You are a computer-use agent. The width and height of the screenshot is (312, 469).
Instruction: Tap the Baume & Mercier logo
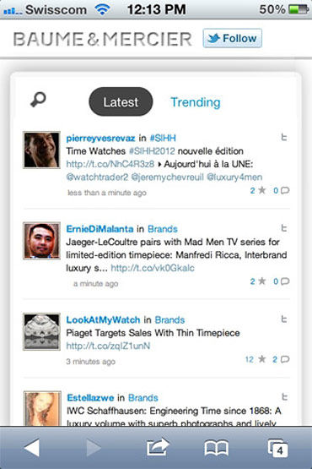(102, 39)
